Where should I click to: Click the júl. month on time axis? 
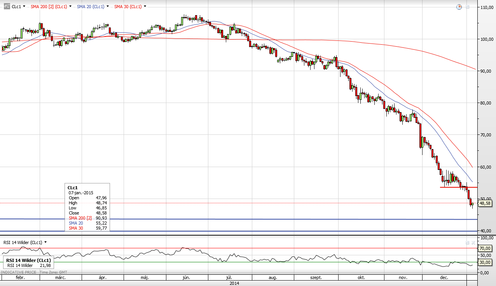tap(229, 277)
